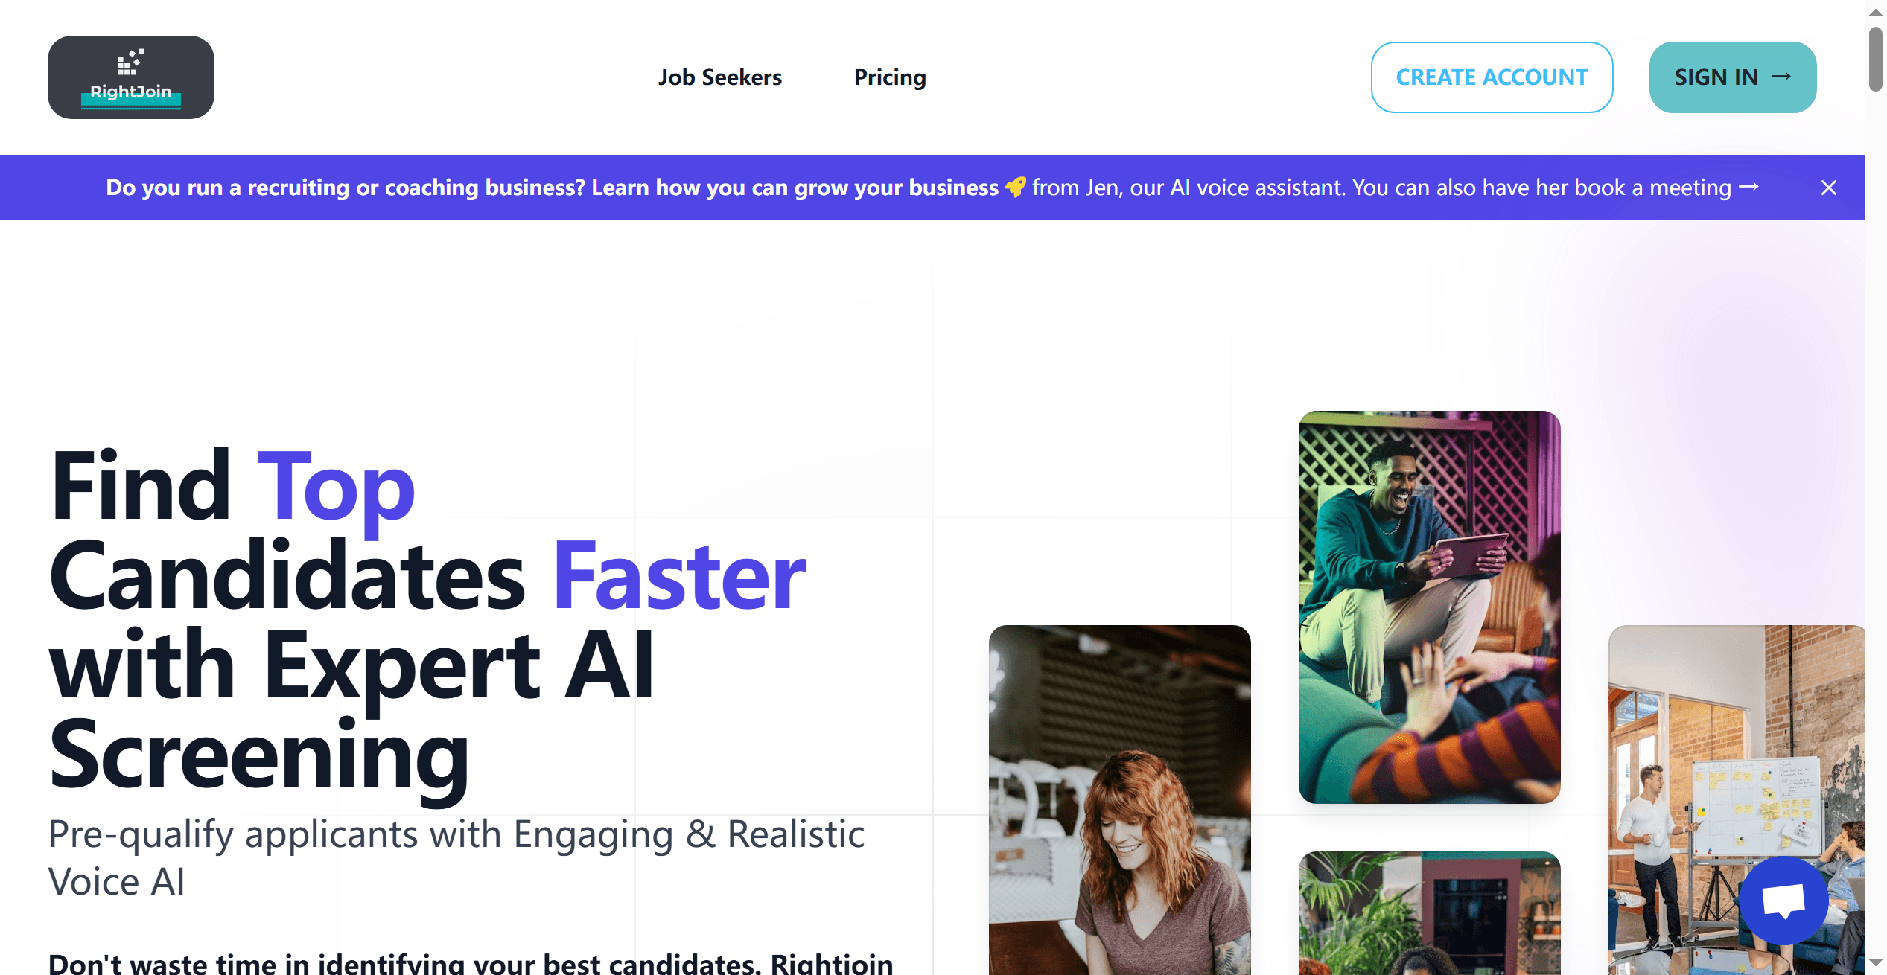Screen dimensions: 1887x975
Task: Click the scrollbar up arrow
Action: [1875, 11]
